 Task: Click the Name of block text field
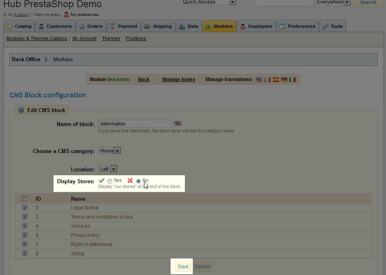pyautogui.click(x=135, y=124)
